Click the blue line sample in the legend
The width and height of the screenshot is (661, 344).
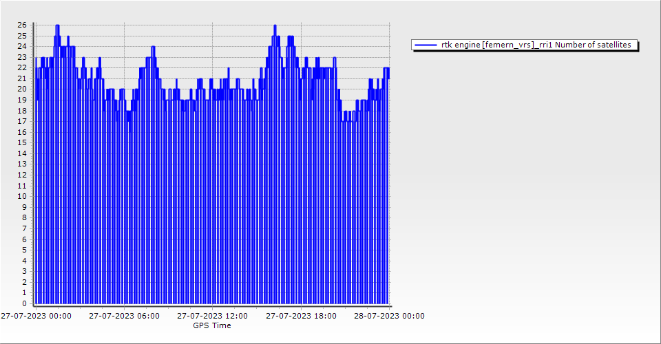426,45
